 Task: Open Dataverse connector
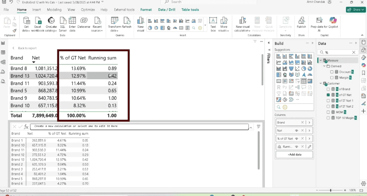(x=84, y=23)
